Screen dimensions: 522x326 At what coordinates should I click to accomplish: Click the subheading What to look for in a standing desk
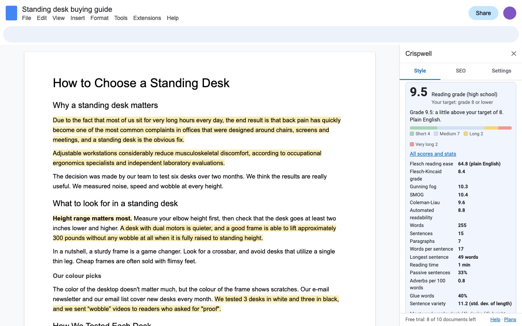point(115,203)
